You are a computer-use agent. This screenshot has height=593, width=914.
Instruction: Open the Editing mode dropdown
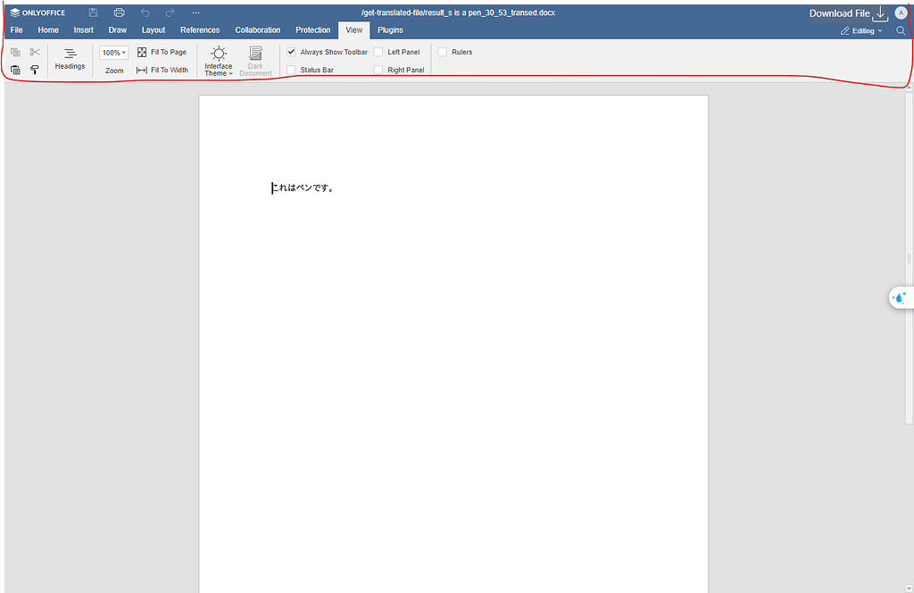pos(860,29)
